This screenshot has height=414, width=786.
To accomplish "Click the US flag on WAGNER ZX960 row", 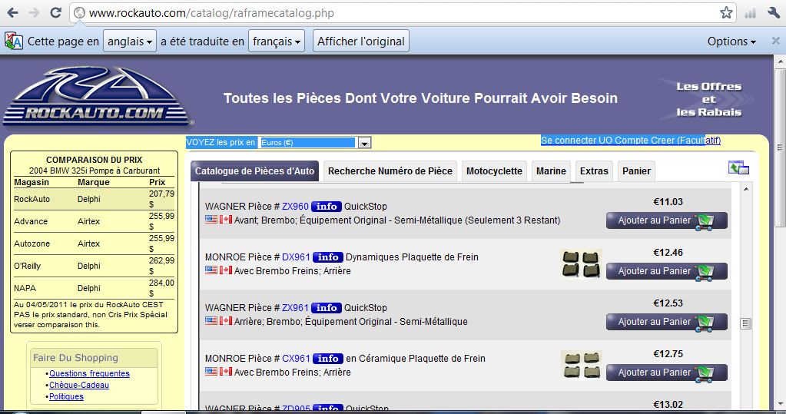I will pos(211,219).
